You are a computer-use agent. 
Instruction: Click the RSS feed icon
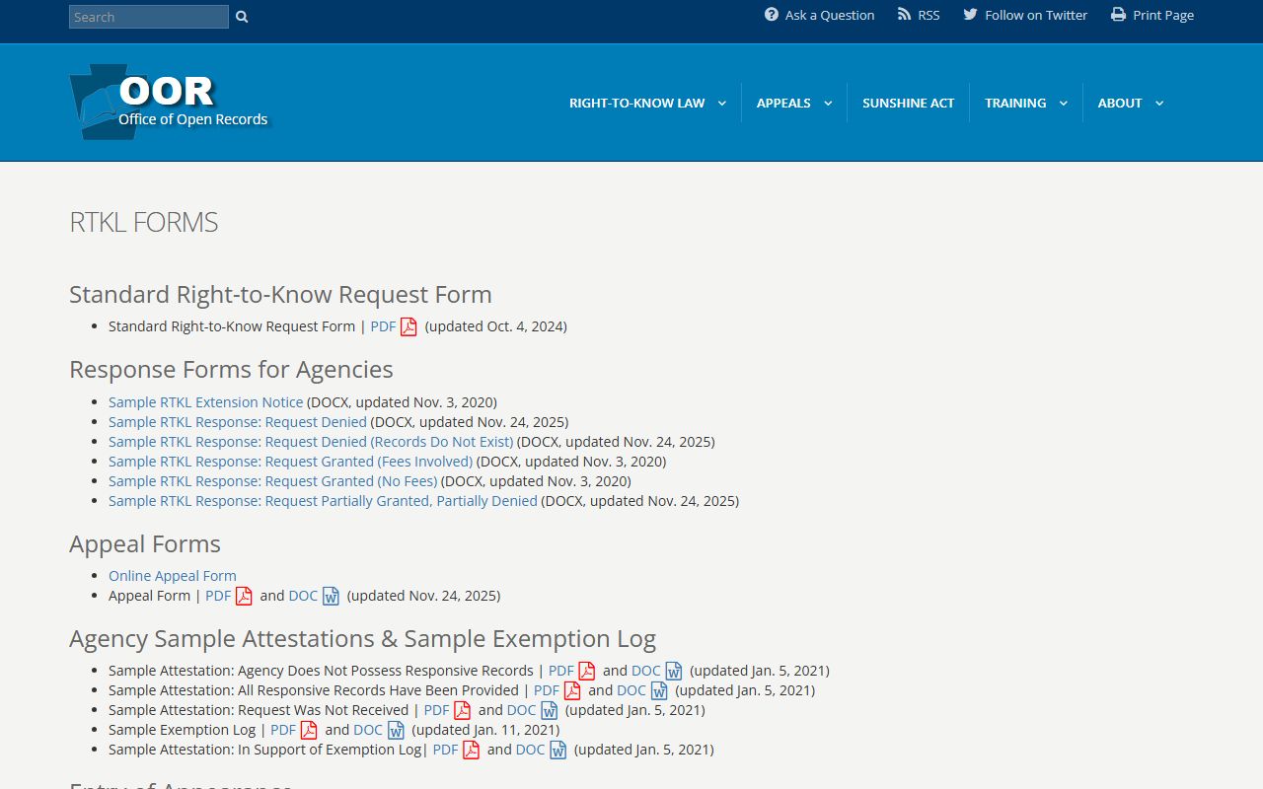[x=904, y=15]
